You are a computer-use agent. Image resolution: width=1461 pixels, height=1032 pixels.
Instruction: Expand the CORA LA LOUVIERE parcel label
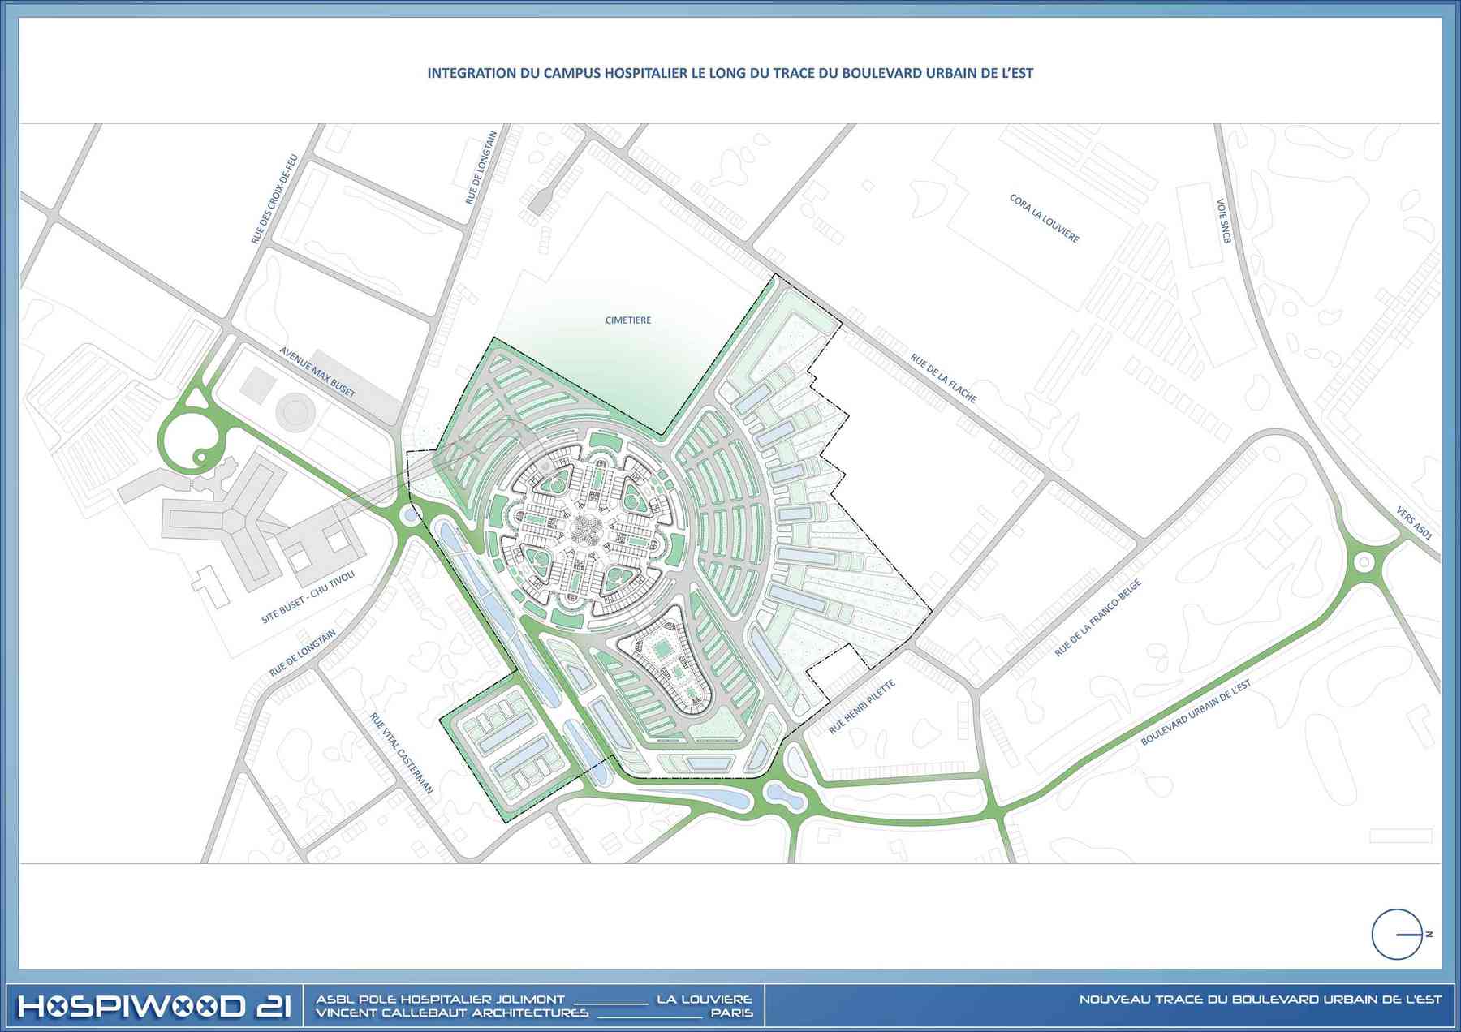(x=1041, y=215)
